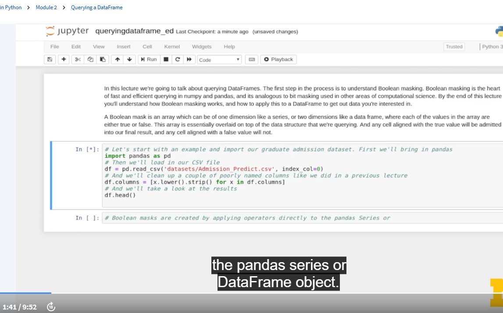The width and height of the screenshot is (503, 313).
Task: Go to 'in Python' breadcrumb link
Action: (11, 7)
